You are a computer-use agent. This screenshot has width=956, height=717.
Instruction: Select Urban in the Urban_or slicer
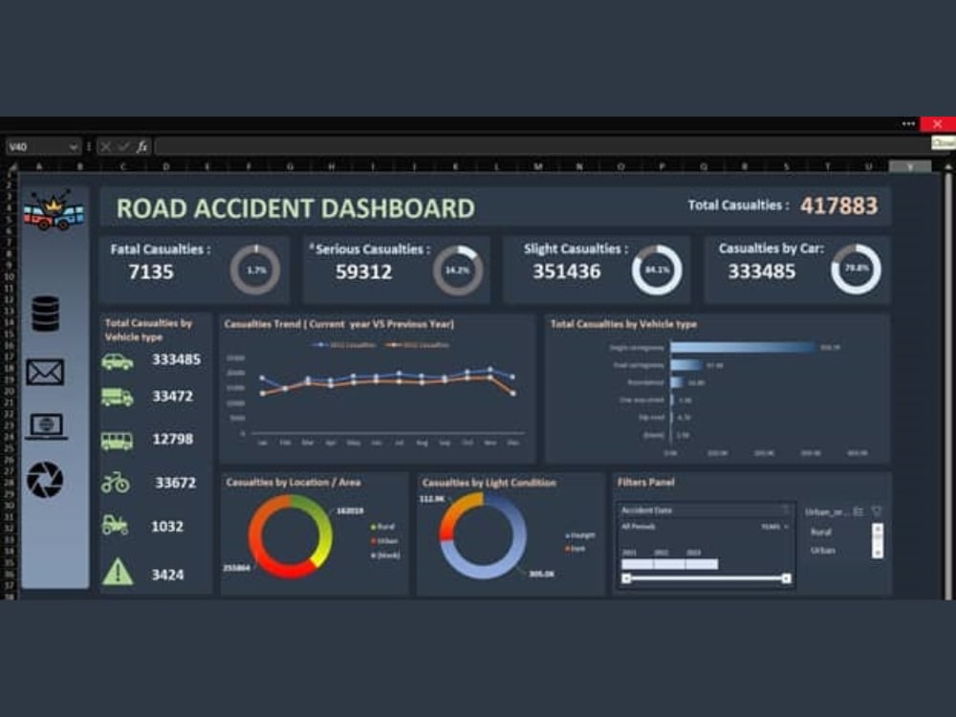point(822,550)
